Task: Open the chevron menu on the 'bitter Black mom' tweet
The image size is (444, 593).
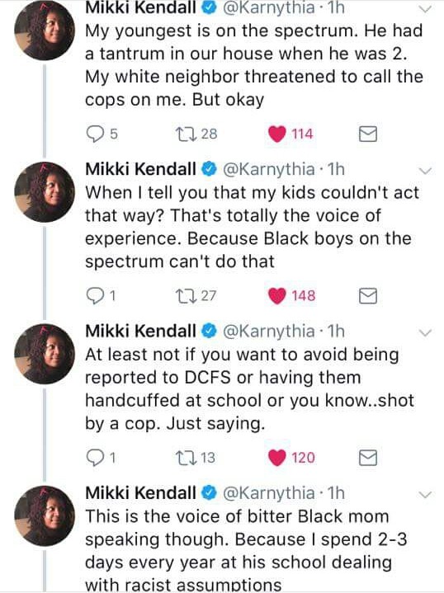Action: (x=426, y=495)
